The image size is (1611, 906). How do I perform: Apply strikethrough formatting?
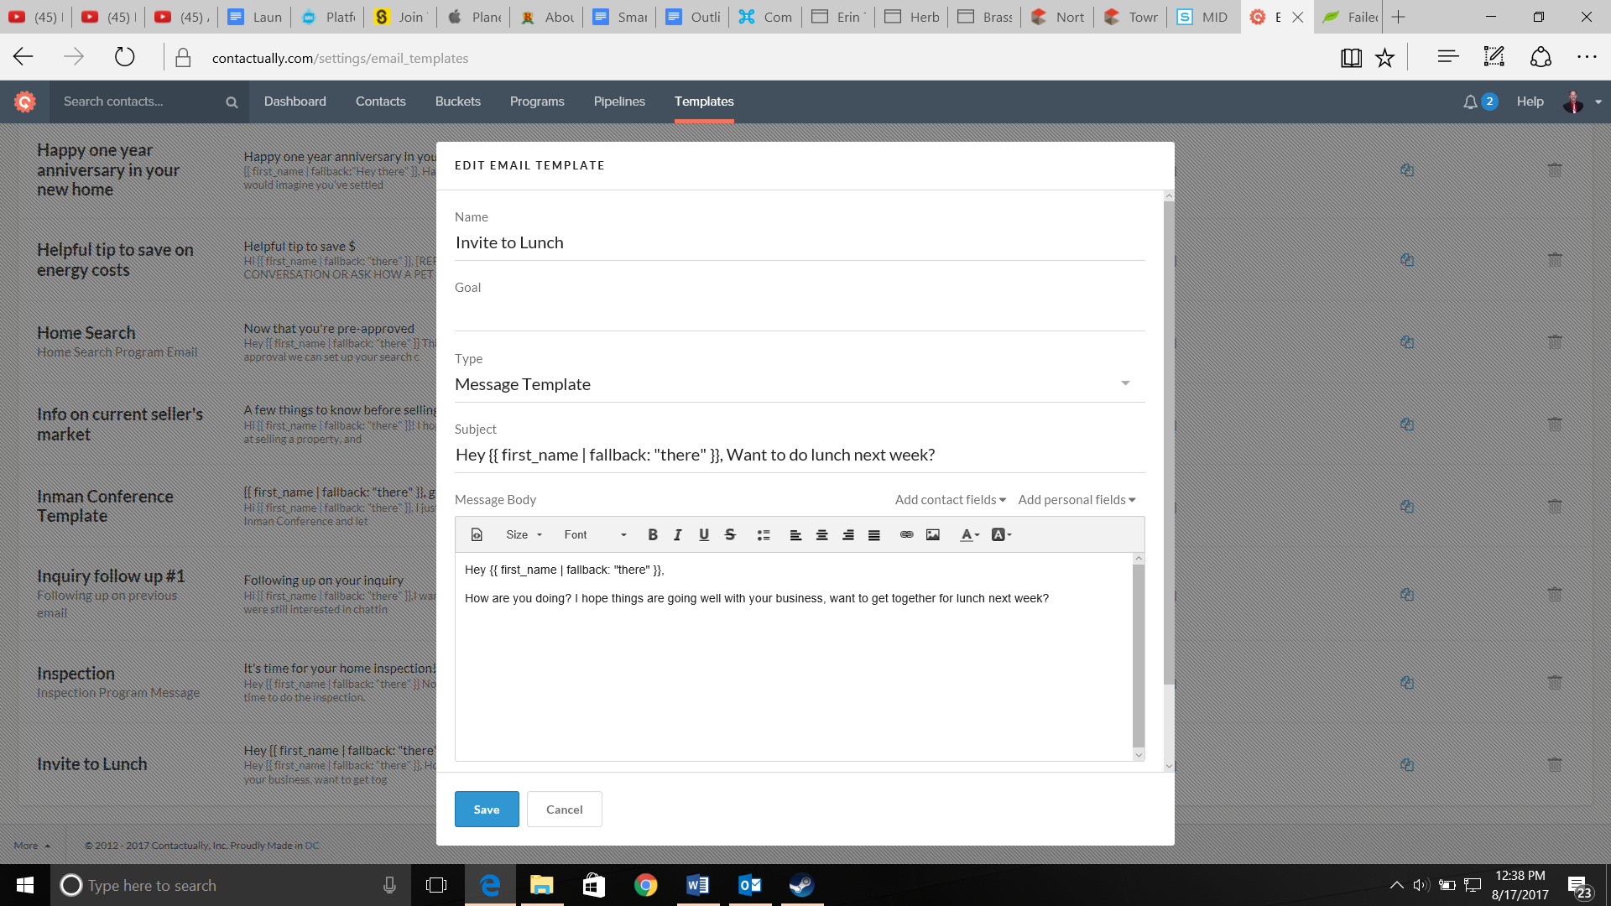tap(730, 534)
